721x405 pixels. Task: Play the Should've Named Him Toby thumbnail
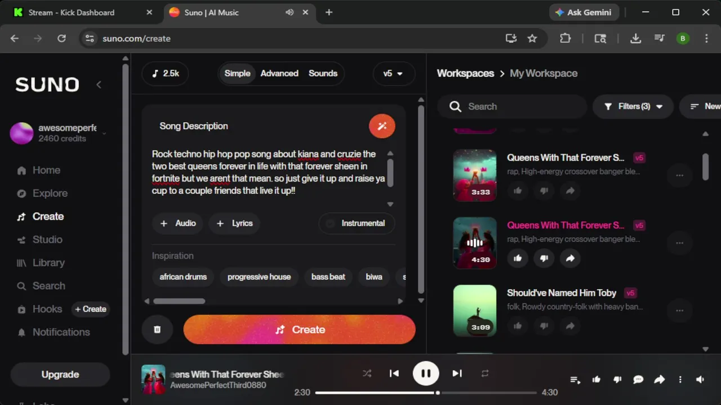tap(475, 310)
